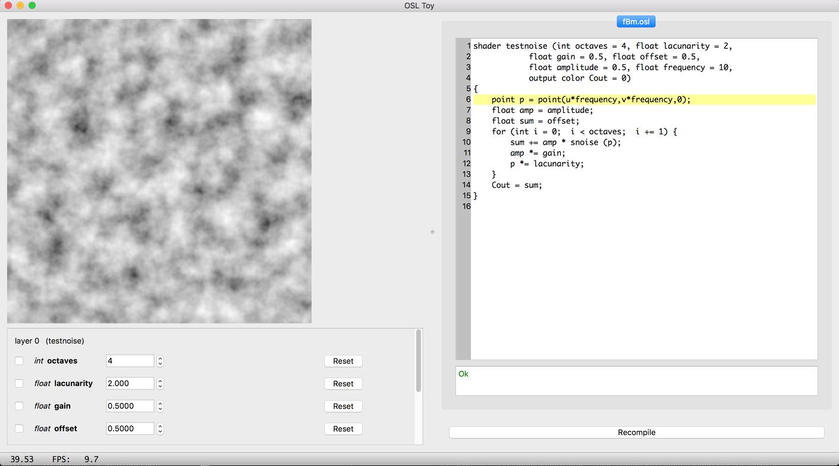Click the 'for (int i = 0' loop line
This screenshot has height=466, width=839.
585,131
